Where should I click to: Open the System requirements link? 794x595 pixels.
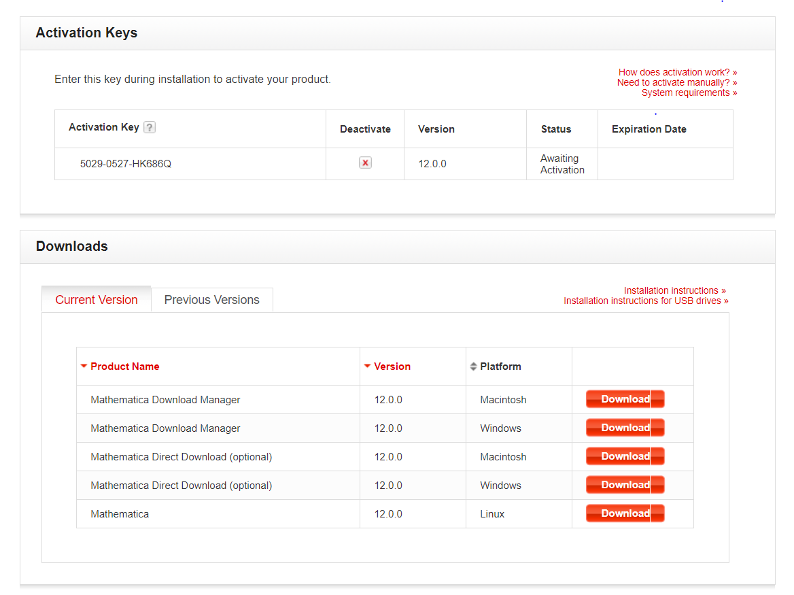point(689,92)
